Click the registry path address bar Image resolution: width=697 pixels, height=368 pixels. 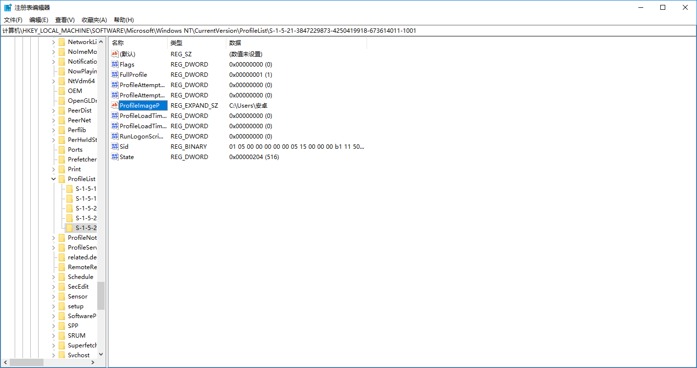coord(348,30)
